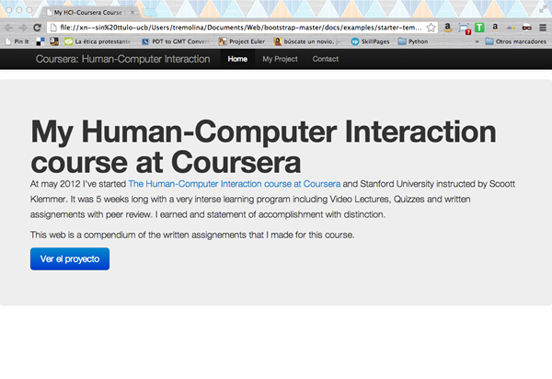
Task: Click the address bar URL field
Action: point(241,28)
